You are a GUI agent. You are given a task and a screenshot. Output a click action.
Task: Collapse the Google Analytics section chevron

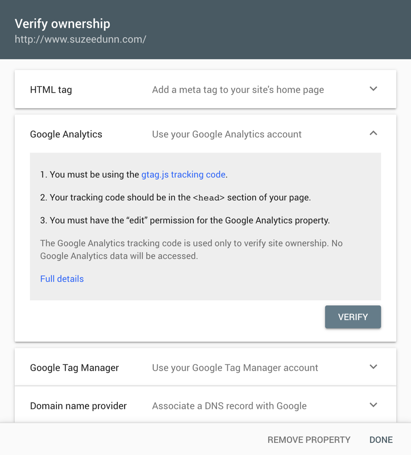point(373,133)
